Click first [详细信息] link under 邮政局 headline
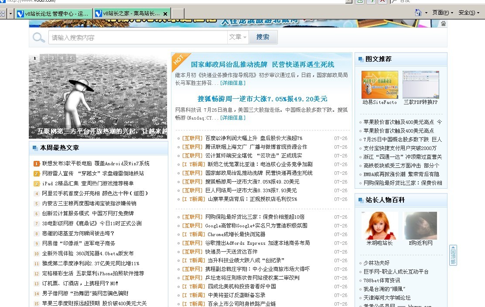 233,83
